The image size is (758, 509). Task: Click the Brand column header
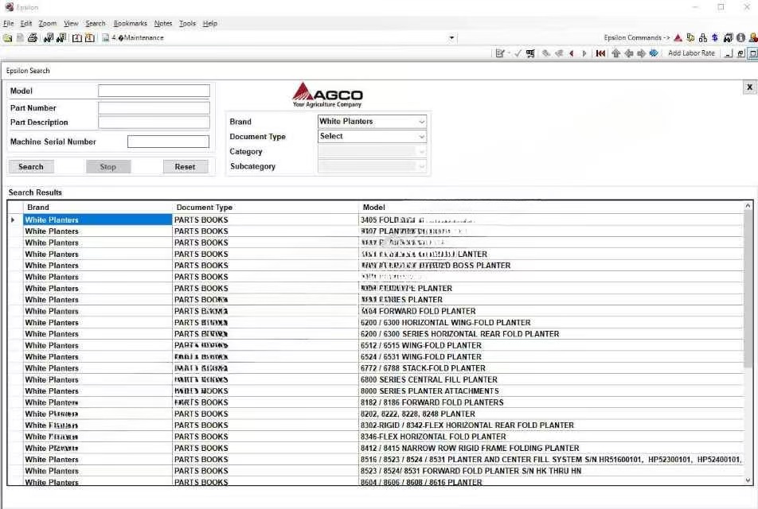[98, 207]
